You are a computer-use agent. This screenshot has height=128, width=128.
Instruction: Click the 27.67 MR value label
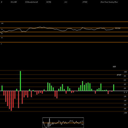coord(119,75)
